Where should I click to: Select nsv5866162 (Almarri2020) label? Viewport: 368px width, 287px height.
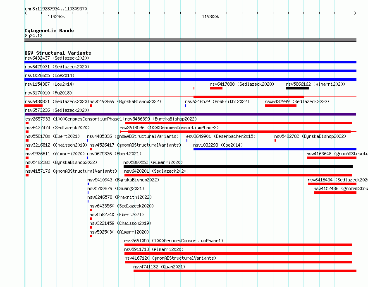(315, 84)
